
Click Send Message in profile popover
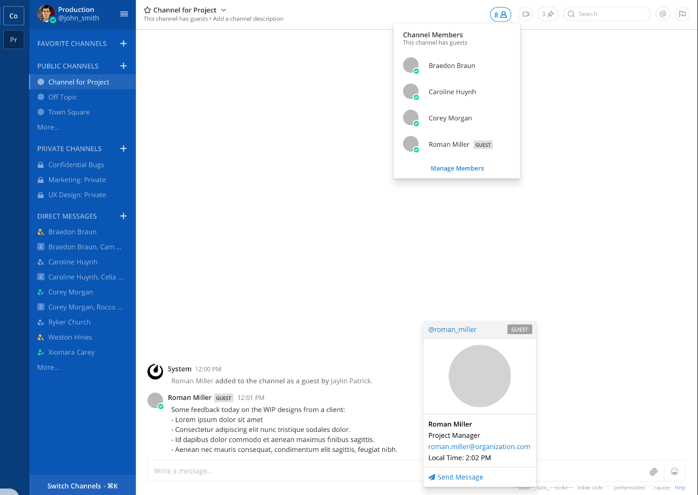click(460, 477)
